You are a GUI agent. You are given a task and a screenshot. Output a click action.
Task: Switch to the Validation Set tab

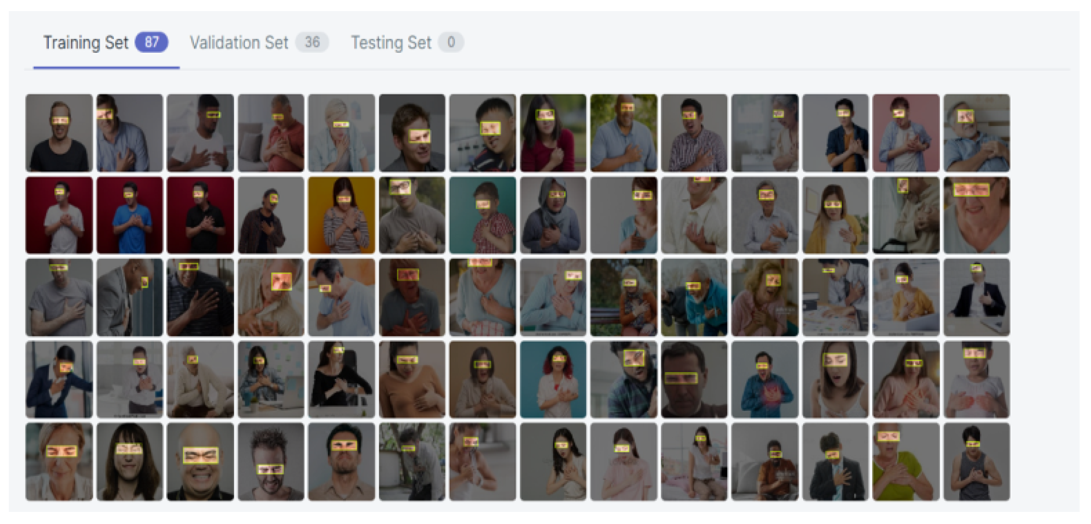click(259, 43)
